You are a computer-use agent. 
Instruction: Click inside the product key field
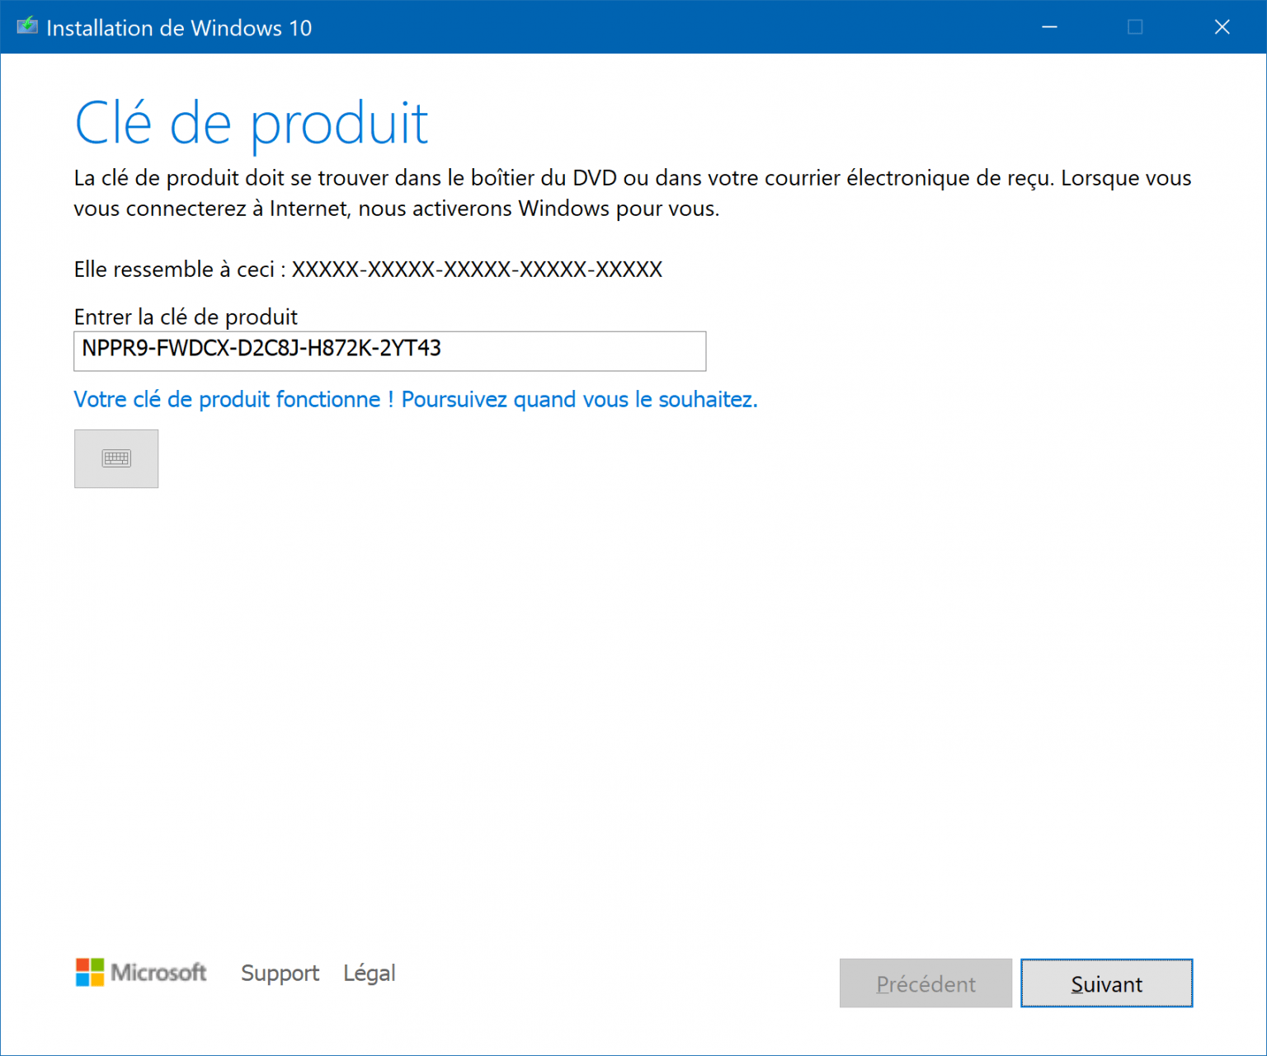389,350
